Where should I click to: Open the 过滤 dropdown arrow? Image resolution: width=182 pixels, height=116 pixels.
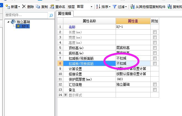click(x=126, y=7)
